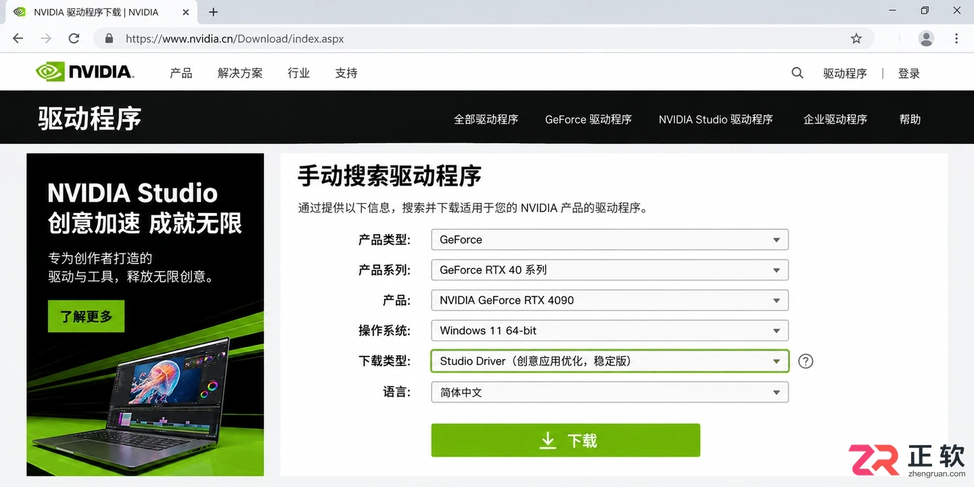Switch to 企业驱动程序 tab
Image resolution: width=974 pixels, height=487 pixels.
coord(835,120)
